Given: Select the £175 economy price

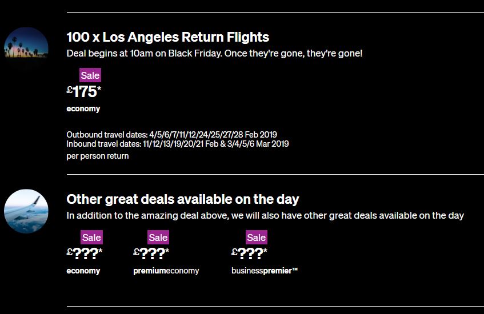Looking at the screenshot, I should pos(84,91).
